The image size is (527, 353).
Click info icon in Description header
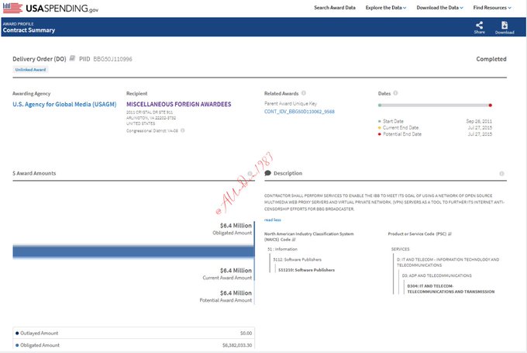502,173
